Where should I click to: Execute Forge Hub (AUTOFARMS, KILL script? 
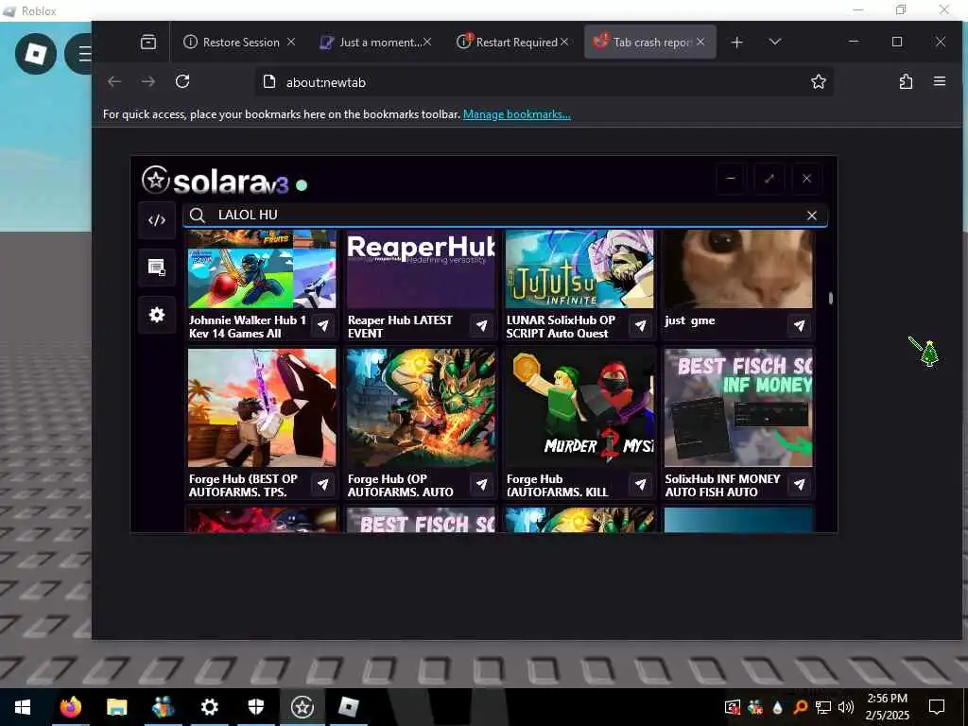pos(640,484)
